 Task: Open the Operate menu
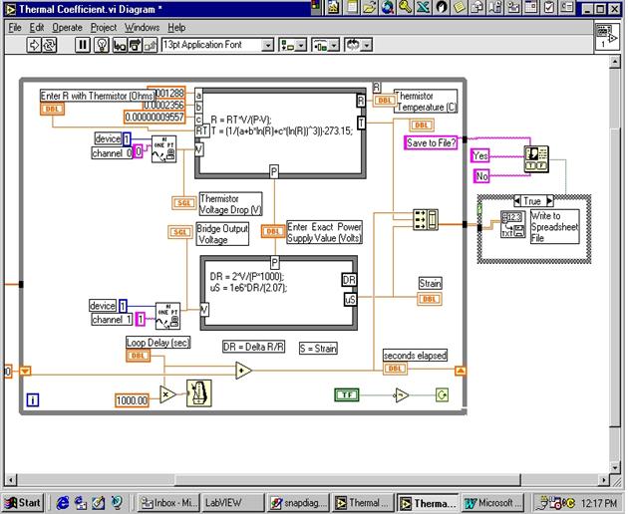pyautogui.click(x=68, y=27)
